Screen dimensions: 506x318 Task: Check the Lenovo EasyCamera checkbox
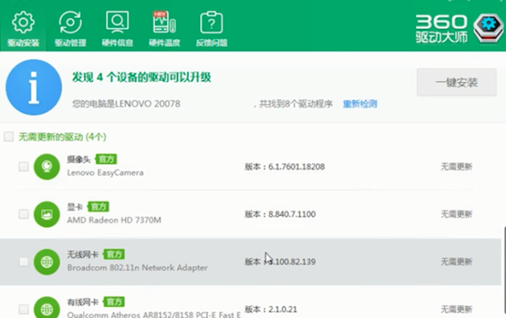coord(24,166)
